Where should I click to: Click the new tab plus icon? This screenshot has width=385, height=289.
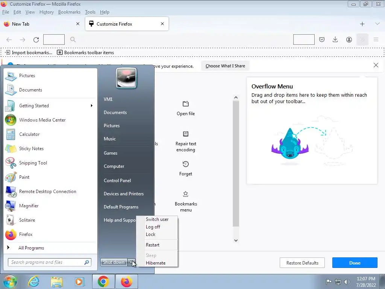tap(362, 24)
